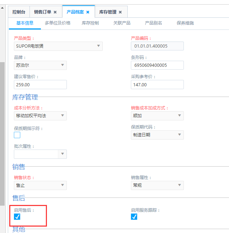Expand the 品牌 dropdown
The width and height of the screenshot is (229, 233).
(63, 65)
